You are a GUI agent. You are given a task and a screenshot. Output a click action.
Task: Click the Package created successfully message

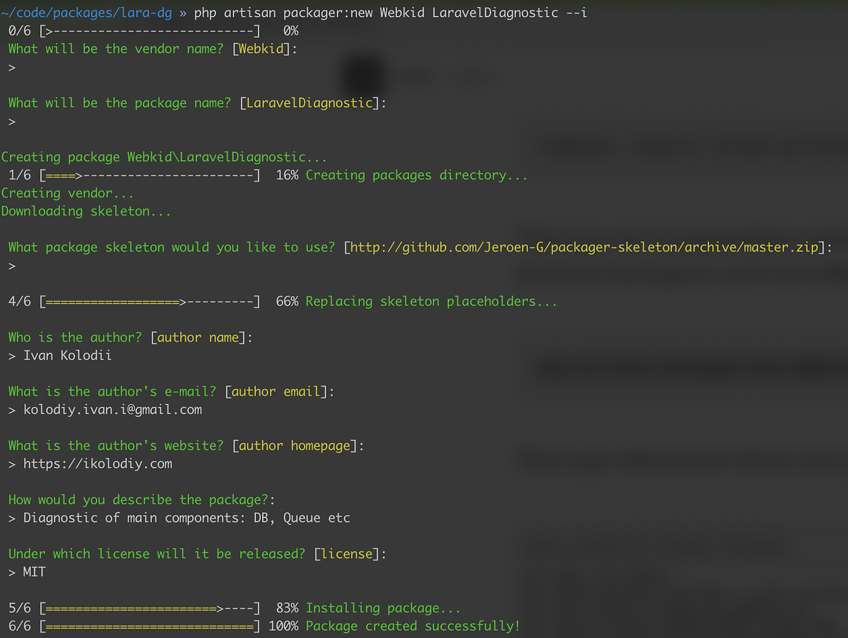pyautogui.click(x=412, y=625)
